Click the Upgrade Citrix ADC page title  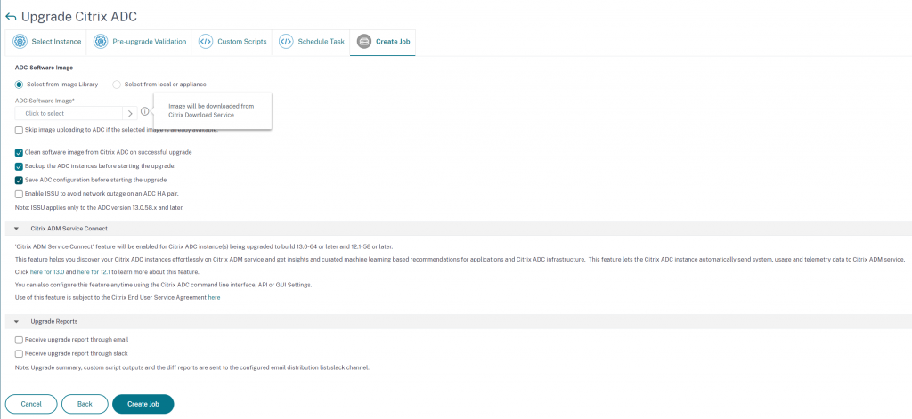point(79,16)
